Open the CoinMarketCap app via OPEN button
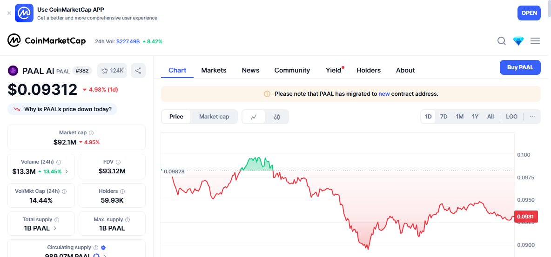This screenshot has height=257, width=551. 529,13
